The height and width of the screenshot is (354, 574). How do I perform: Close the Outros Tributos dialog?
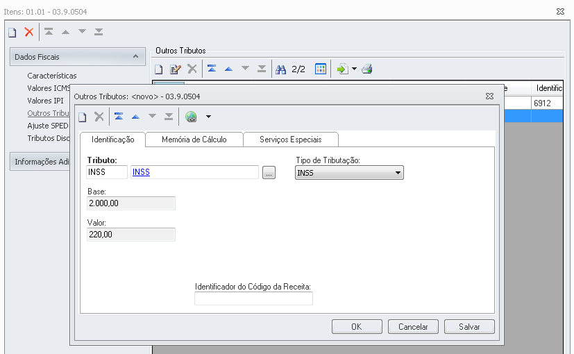coord(489,96)
